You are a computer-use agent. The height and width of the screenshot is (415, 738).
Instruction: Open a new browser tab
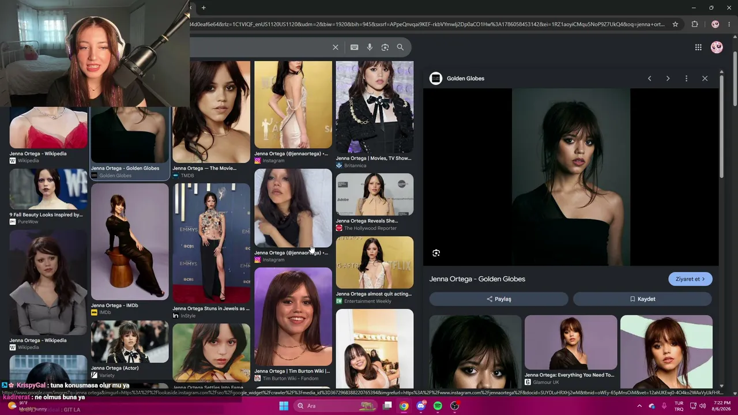point(204,7)
